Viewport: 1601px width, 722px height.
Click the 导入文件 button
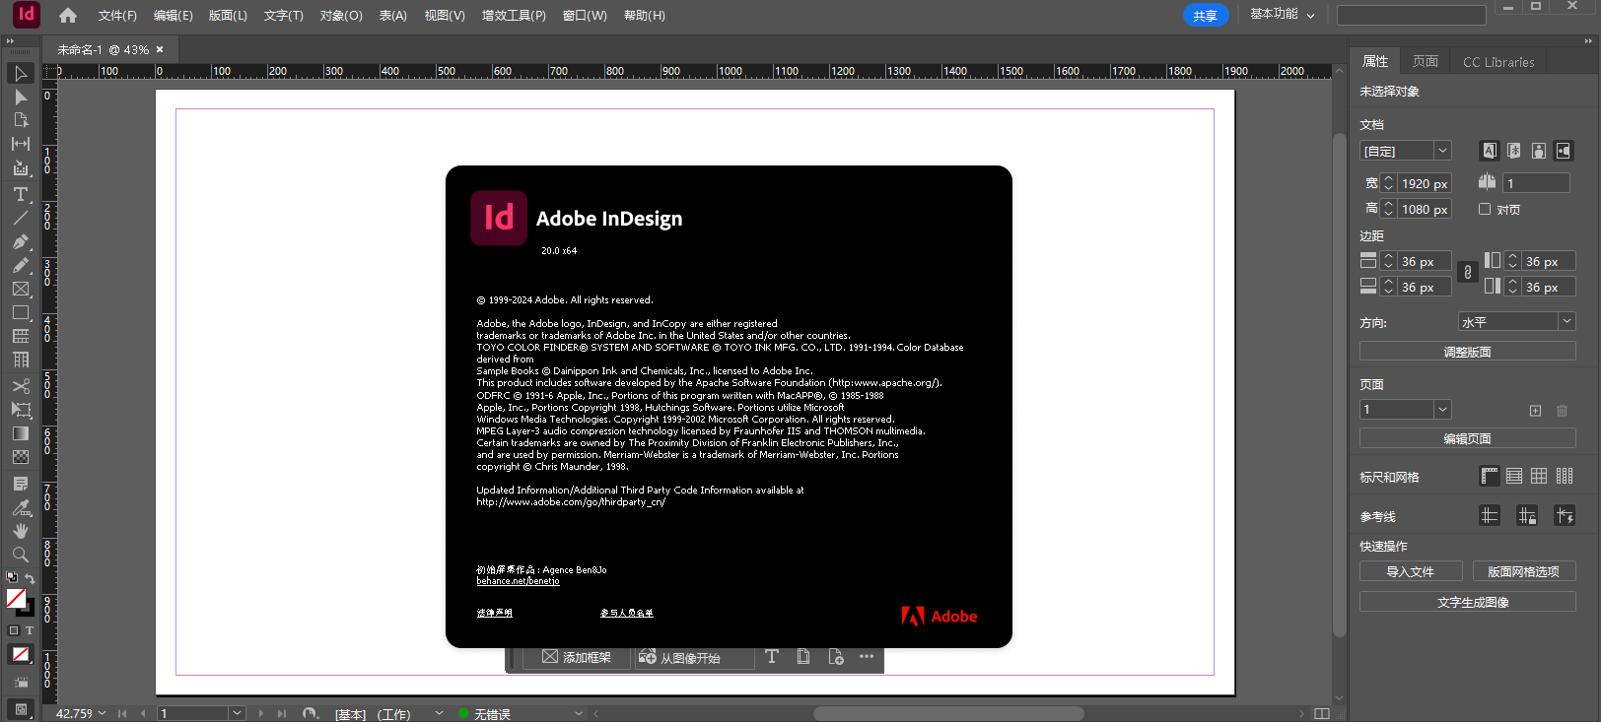[1411, 571]
